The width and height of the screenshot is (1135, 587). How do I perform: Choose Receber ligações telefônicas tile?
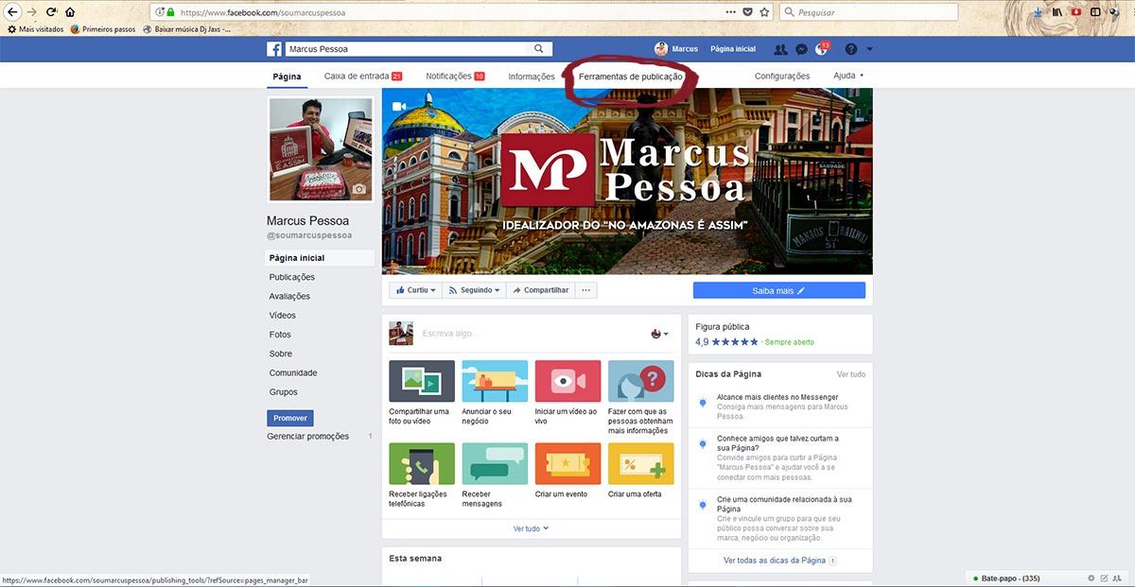pos(422,475)
